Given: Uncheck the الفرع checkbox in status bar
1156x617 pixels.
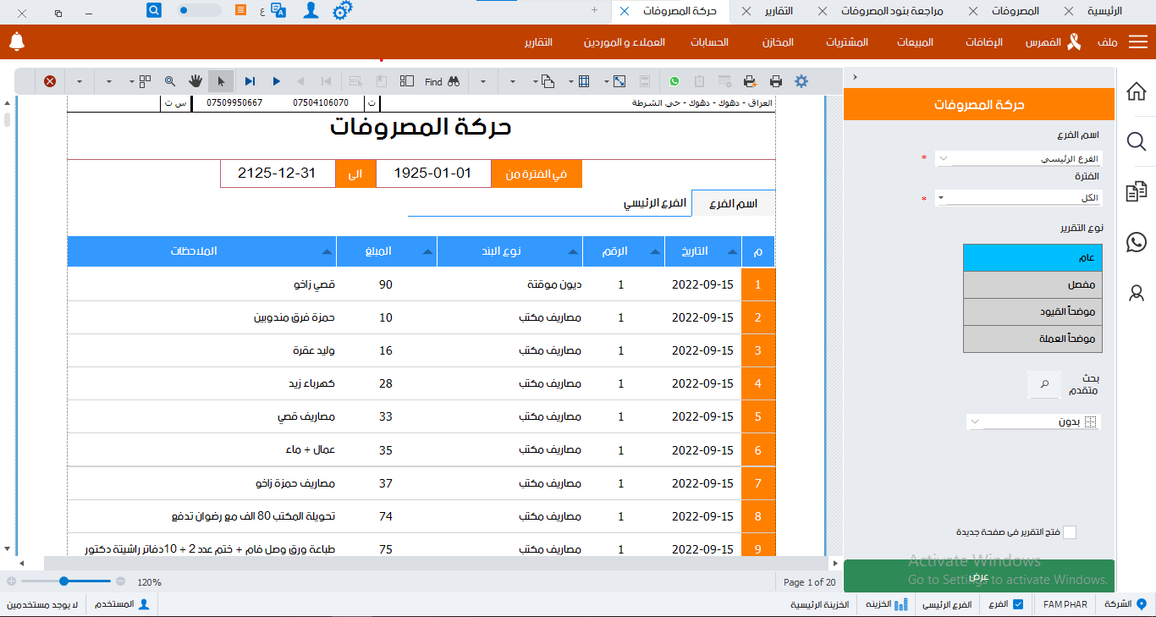Looking at the screenshot, I should 1018,604.
